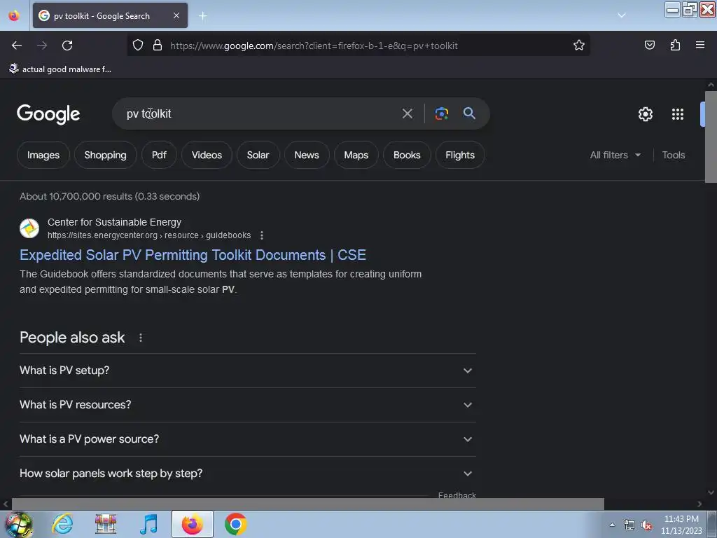Select the Images filter
The width and height of the screenshot is (717, 538).
43,155
